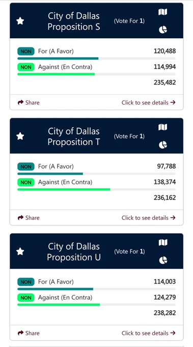This screenshot has height=347, width=193.
Task: Click NON badge beside Proposition S Against
Action: click(26, 67)
